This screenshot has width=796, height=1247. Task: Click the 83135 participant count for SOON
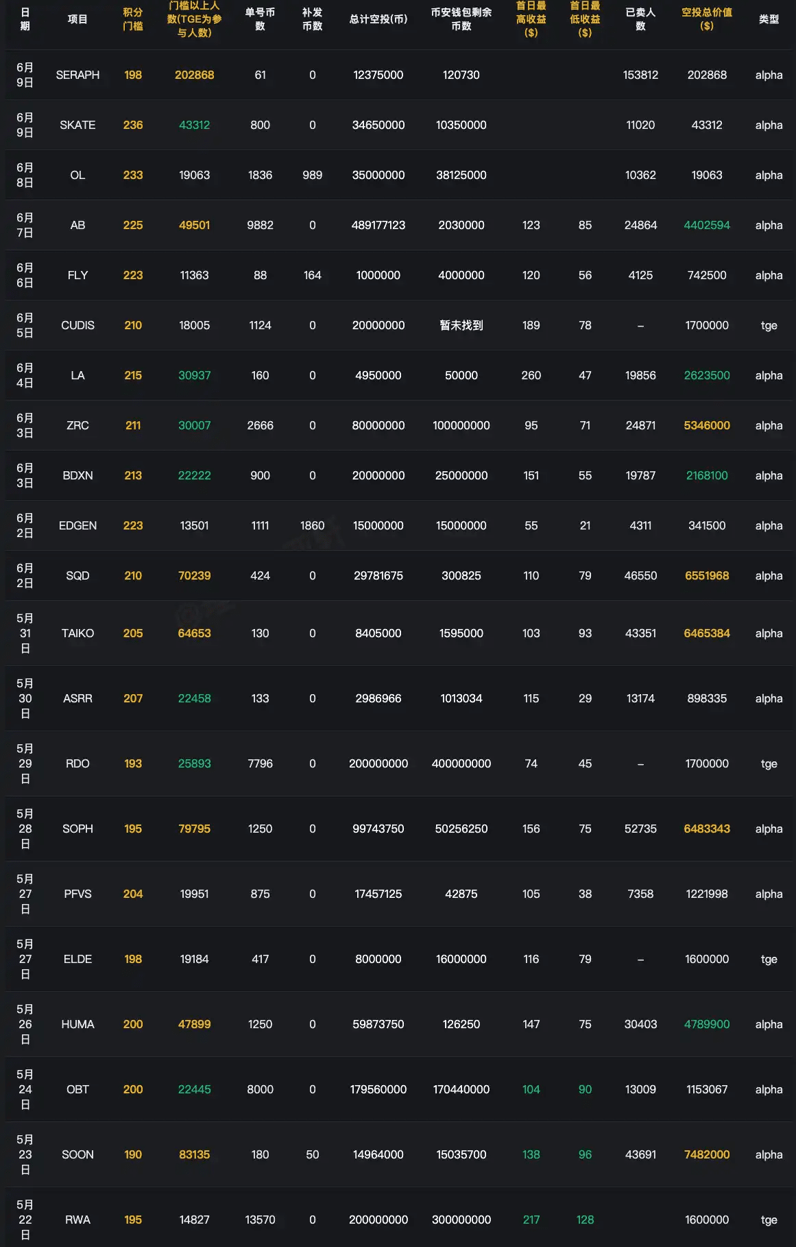click(x=195, y=1154)
